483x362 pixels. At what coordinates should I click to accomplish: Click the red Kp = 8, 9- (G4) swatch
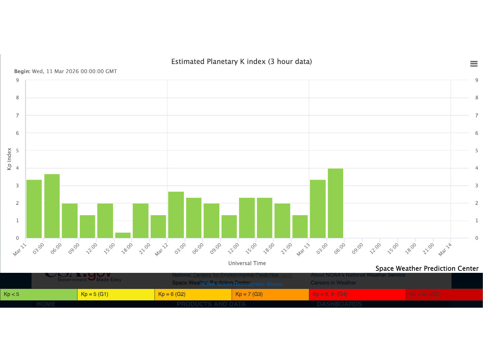click(x=357, y=294)
